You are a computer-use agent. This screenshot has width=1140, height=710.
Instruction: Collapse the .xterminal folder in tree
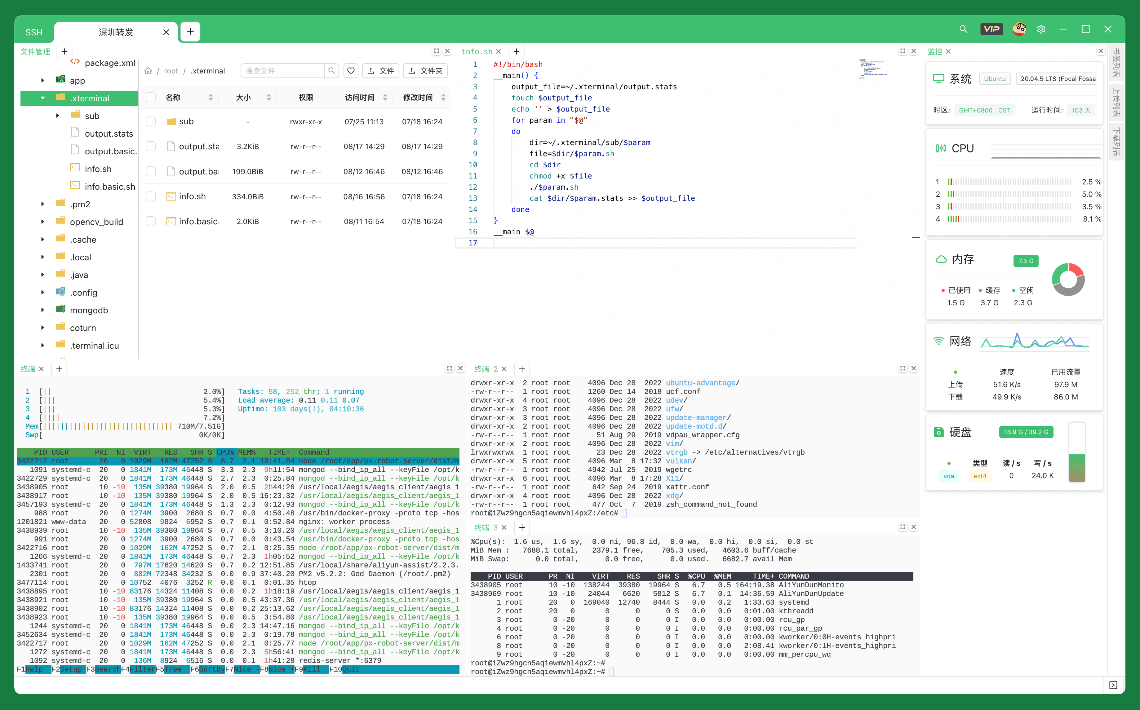(43, 98)
